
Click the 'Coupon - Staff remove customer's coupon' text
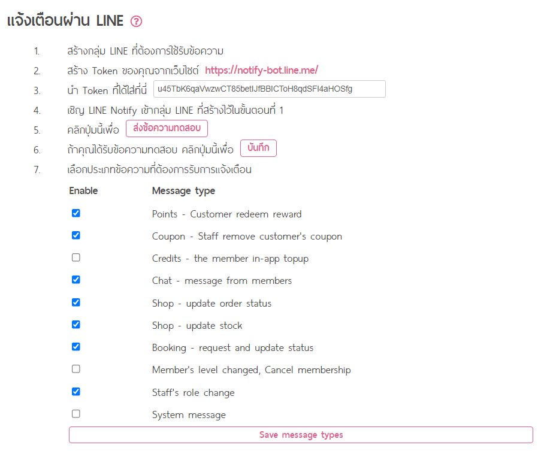(247, 237)
